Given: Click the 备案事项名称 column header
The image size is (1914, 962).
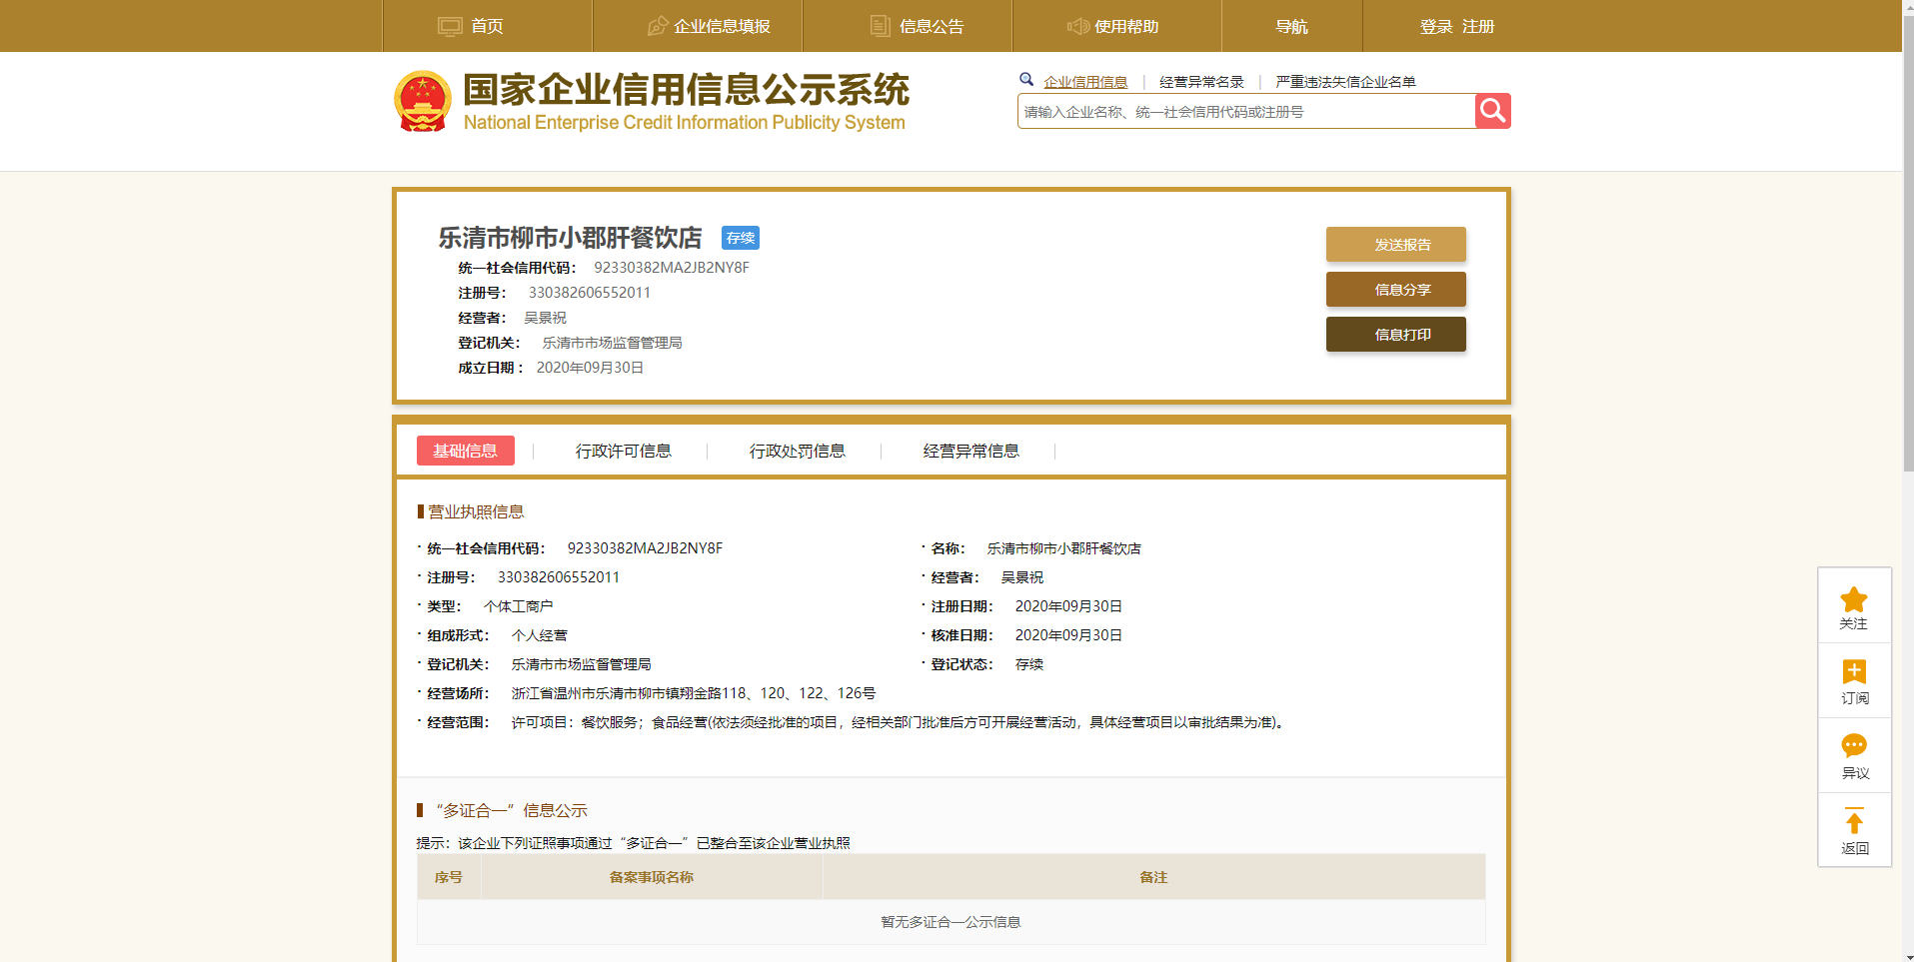Looking at the screenshot, I should point(652,877).
